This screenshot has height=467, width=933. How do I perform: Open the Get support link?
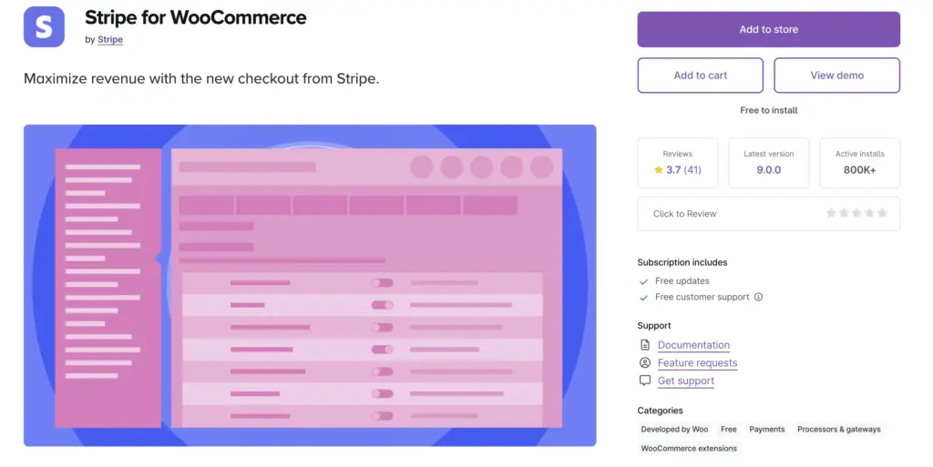pyautogui.click(x=685, y=381)
